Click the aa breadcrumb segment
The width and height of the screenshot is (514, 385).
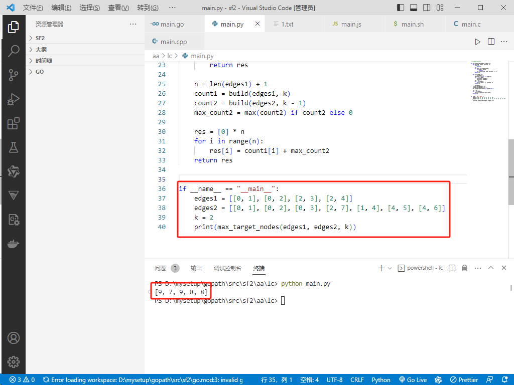click(156, 56)
